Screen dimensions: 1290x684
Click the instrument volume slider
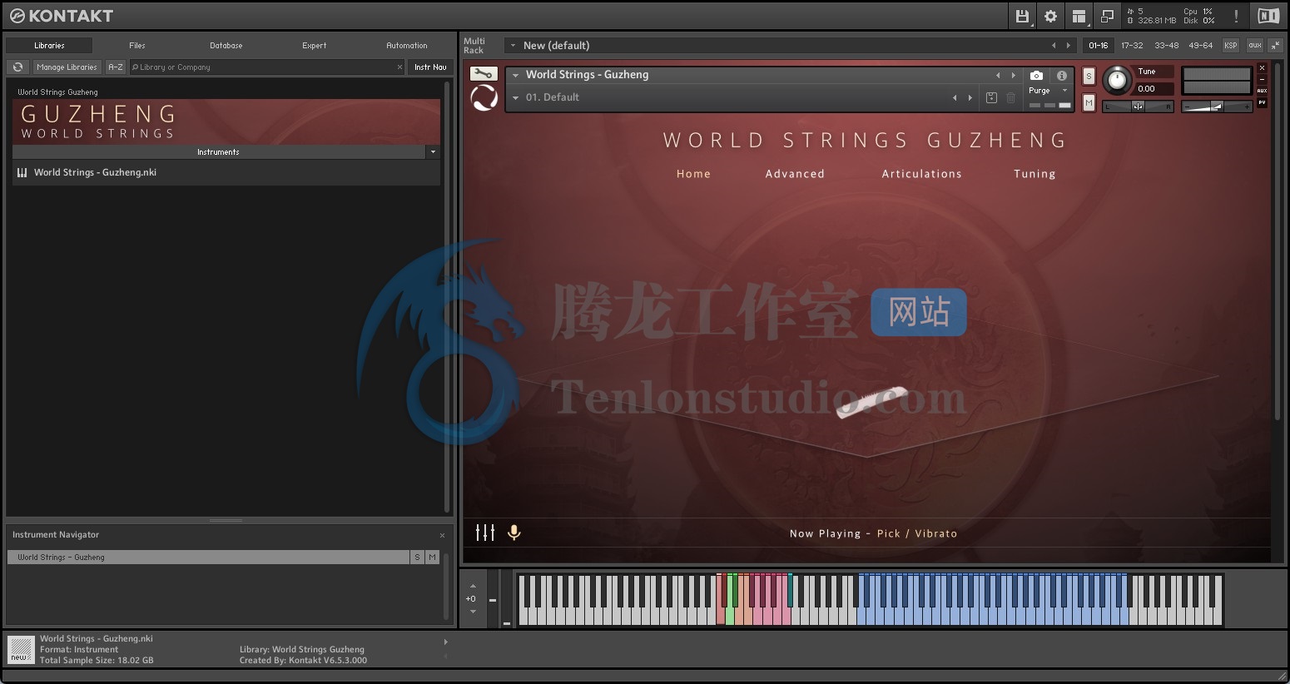pos(1217,107)
